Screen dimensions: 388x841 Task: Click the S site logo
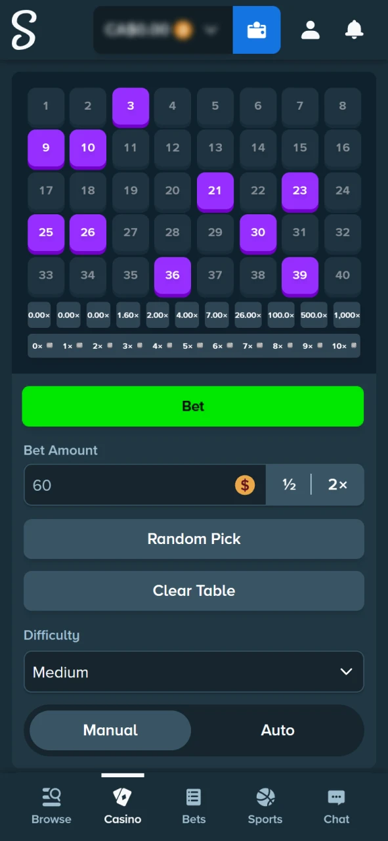[24, 30]
